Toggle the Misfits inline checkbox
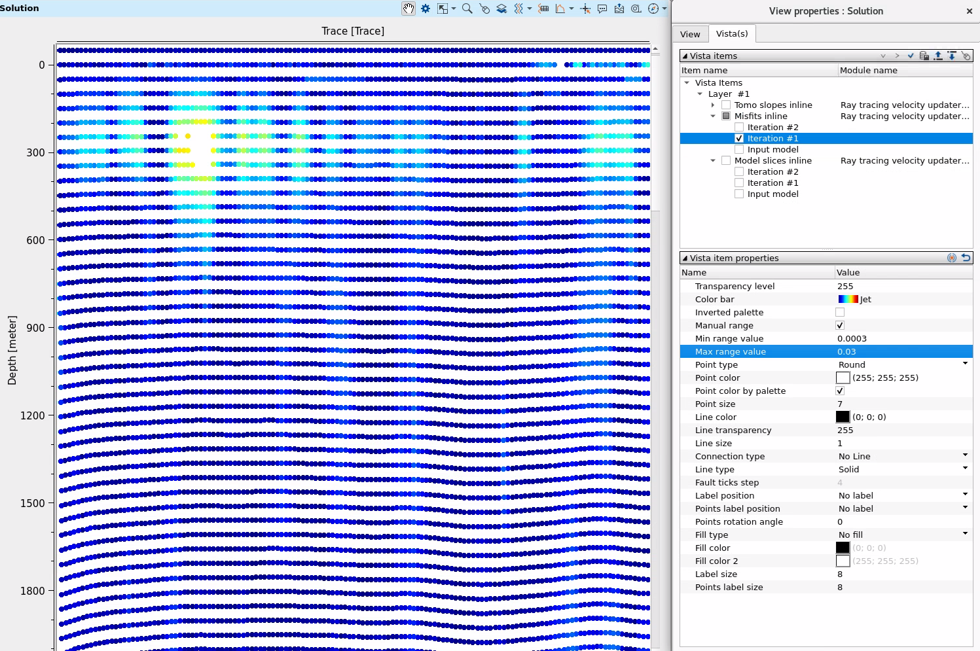 (726, 116)
